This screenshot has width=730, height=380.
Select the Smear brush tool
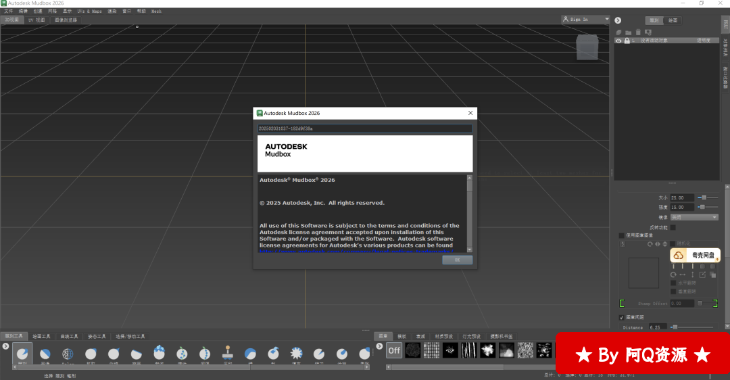(x=342, y=354)
